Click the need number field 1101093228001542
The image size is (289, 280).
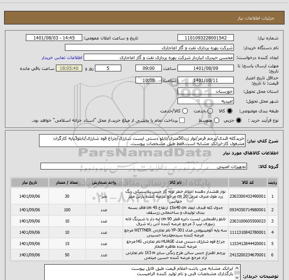(206, 38)
